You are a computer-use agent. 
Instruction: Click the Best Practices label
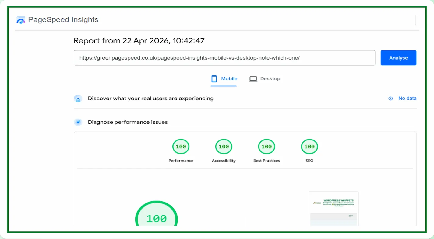tap(266, 161)
